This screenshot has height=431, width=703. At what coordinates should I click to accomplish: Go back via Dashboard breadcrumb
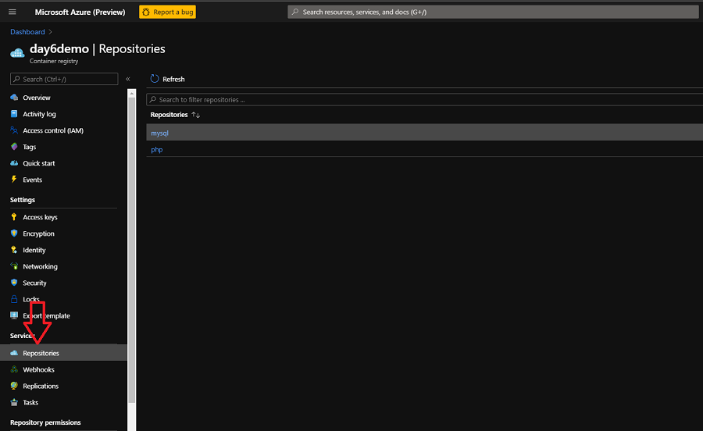pyautogui.click(x=27, y=32)
